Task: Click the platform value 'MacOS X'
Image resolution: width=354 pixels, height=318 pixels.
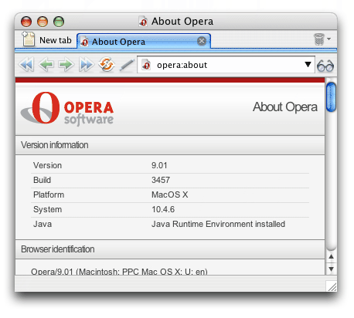Action: (x=170, y=195)
